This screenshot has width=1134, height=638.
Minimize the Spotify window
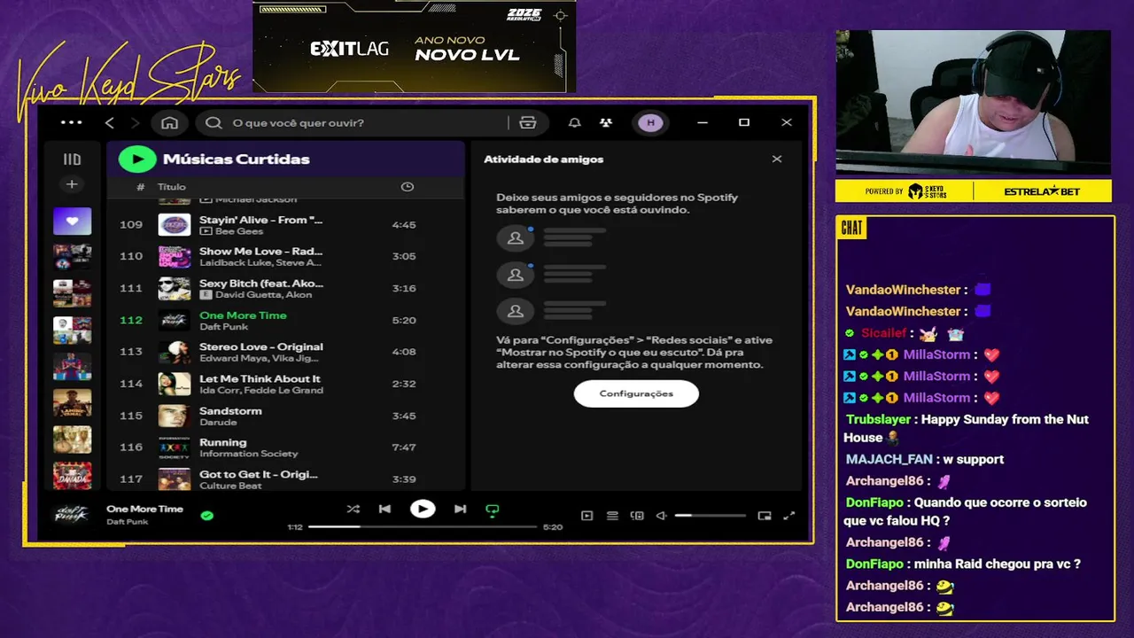coord(701,122)
